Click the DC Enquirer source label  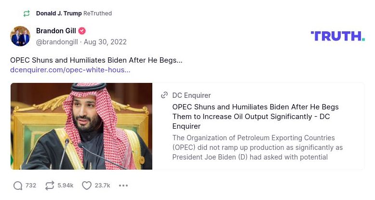(191, 95)
